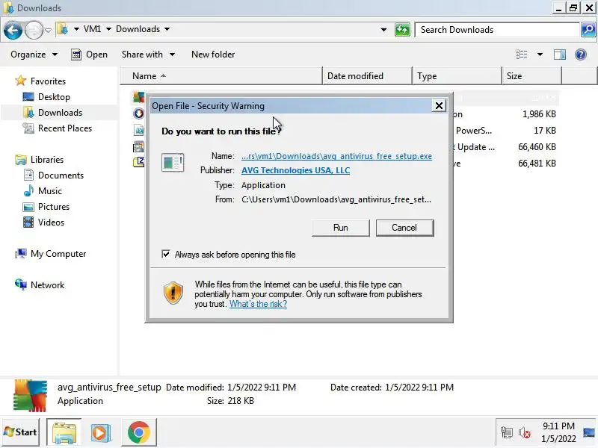Viewport: 598px width, 448px height.
Task: Toggle the preview pane icon
Action: [x=559, y=55]
